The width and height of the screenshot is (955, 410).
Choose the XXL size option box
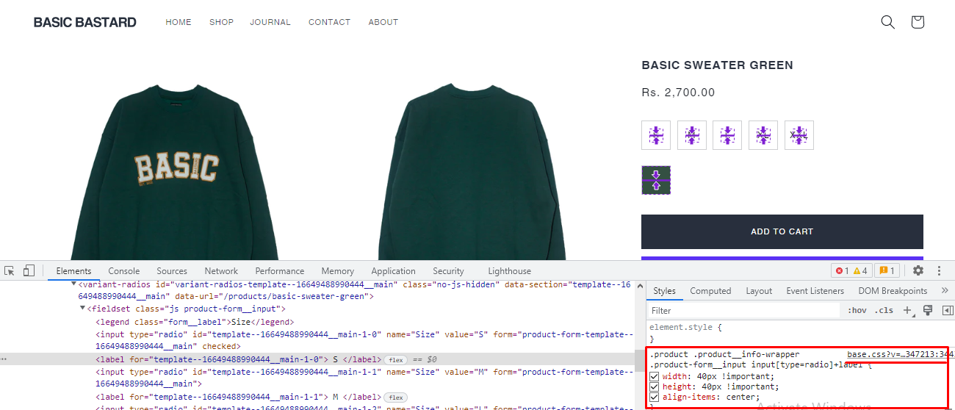[799, 135]
